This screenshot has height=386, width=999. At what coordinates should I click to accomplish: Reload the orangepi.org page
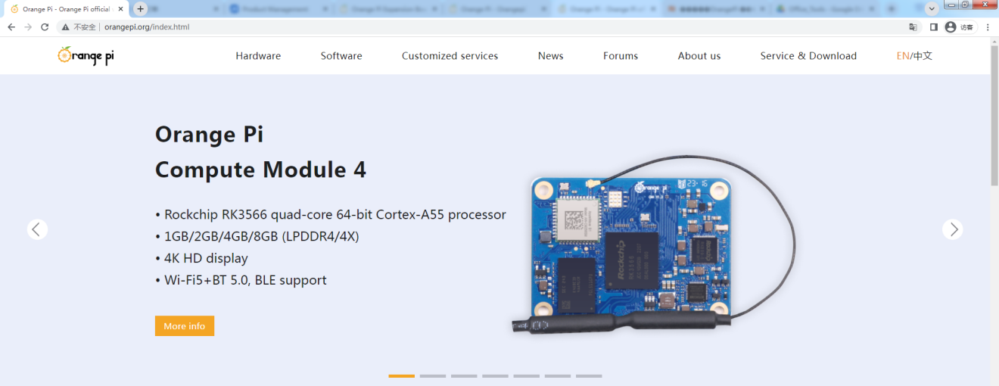(x=45, y=27)
